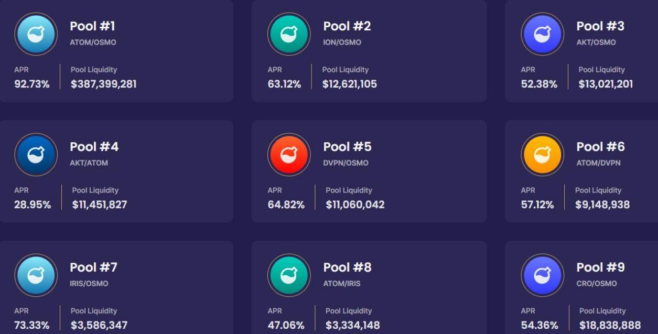Image resolution: width=658 pixels, height=334 pixels.
Task: Click the purple Pool #9 flask icon
Action: coord(542,275)
